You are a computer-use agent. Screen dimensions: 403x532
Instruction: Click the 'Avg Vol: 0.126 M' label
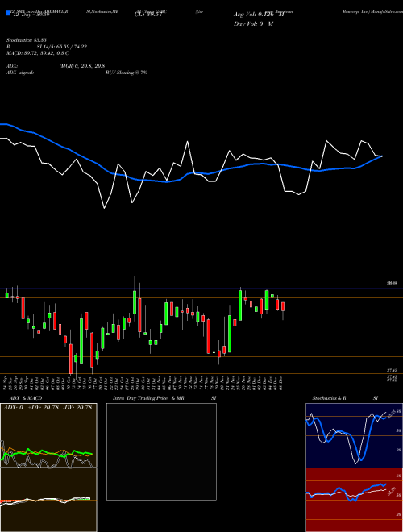259,15
